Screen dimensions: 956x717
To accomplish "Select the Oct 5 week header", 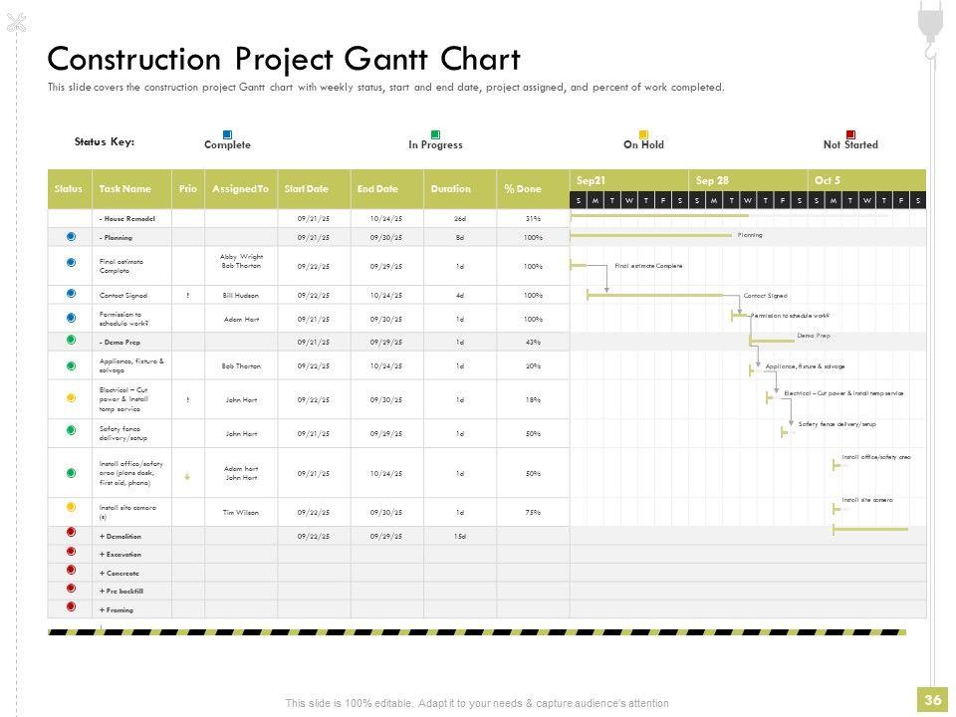I will tap(867, 180).
